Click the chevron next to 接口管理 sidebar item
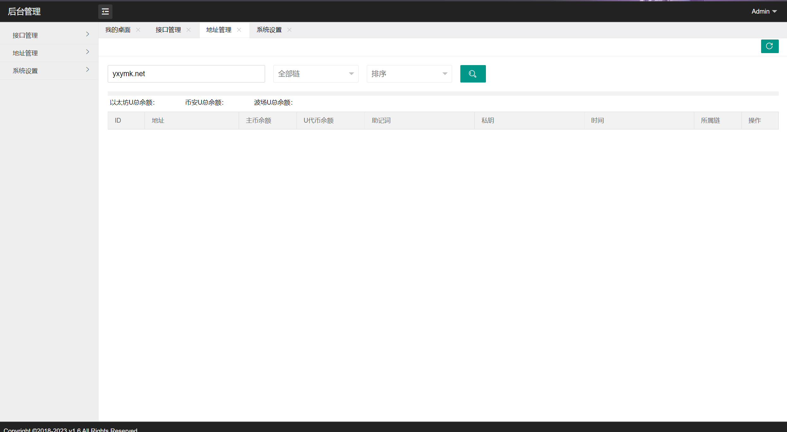The height and width of the screenshot is (432, 787). pyautogui.click(x=88, y=34)
